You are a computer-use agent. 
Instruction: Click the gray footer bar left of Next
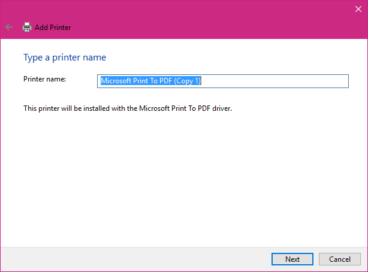[x=135, y=259]
